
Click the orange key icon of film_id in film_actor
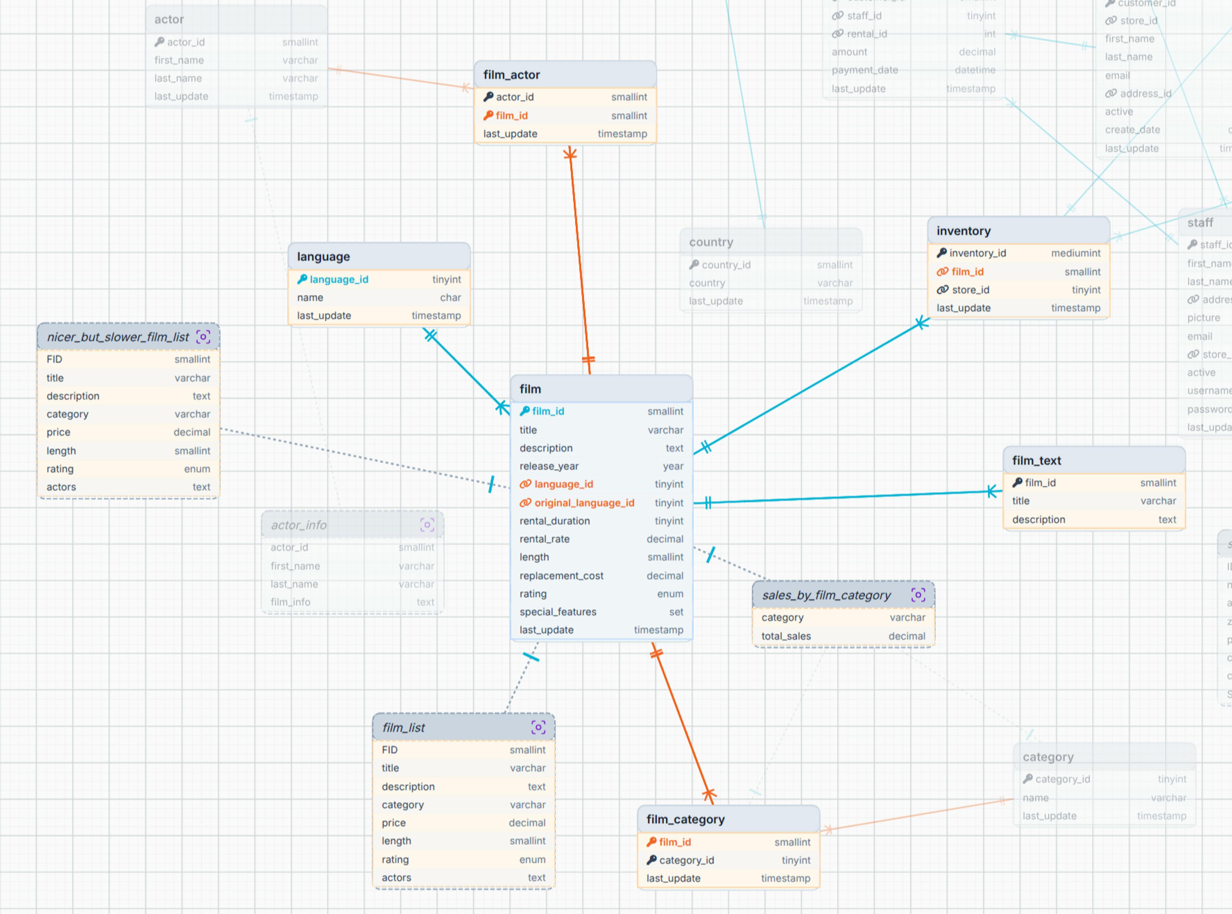click(x=488, y=115)
